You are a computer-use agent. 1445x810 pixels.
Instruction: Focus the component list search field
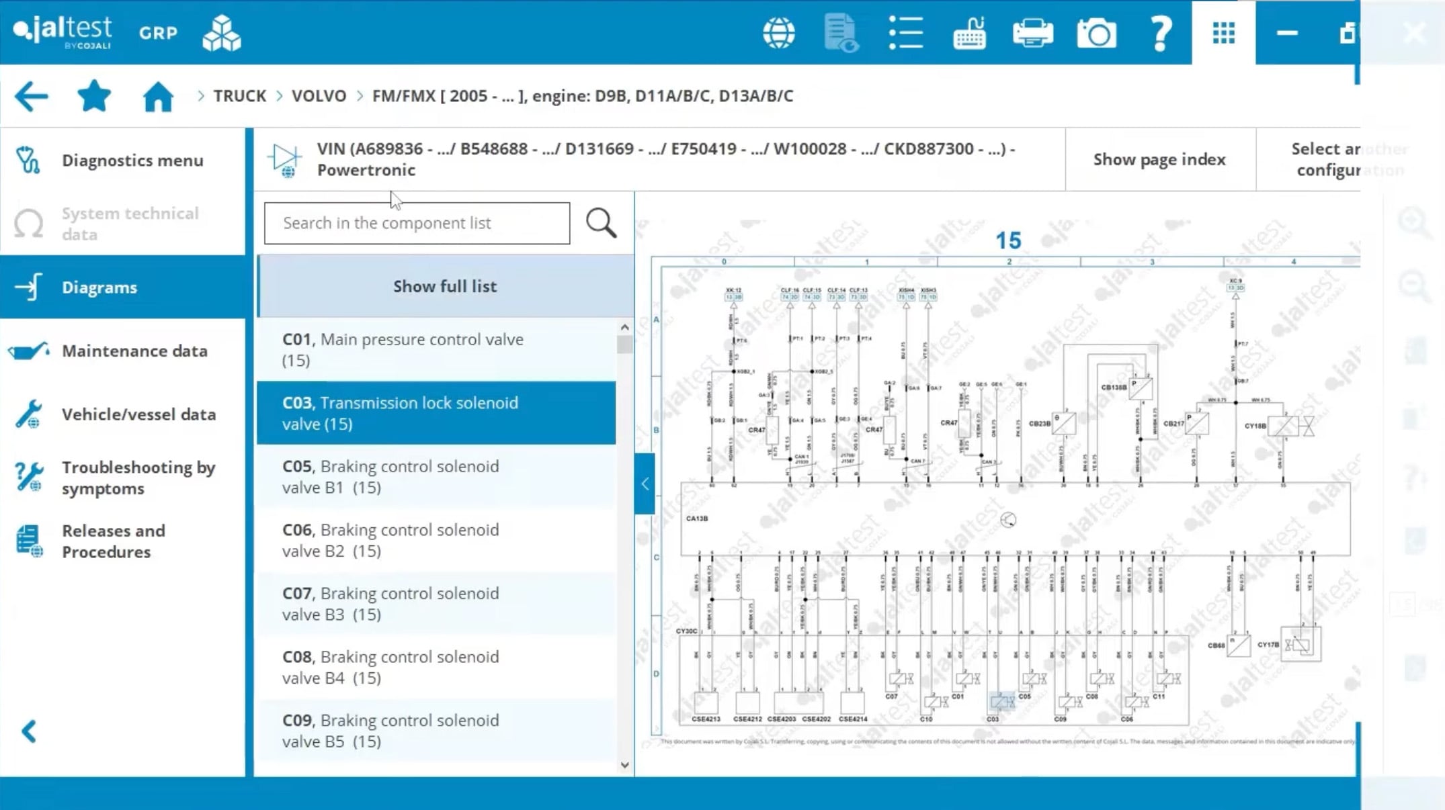click(417, 223)
